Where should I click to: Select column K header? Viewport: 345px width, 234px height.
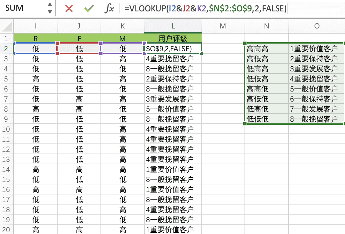click(123, 26)
